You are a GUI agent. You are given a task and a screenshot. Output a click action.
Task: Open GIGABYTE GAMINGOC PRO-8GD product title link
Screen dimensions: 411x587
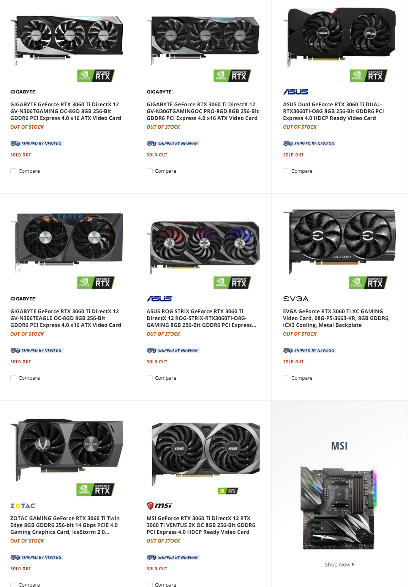pos(202,111)
